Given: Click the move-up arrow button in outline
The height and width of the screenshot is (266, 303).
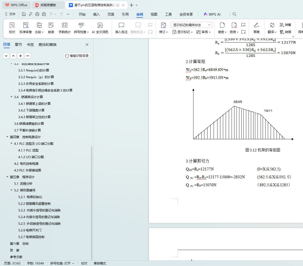Looking at the screenshot, I should coord(13,56).
